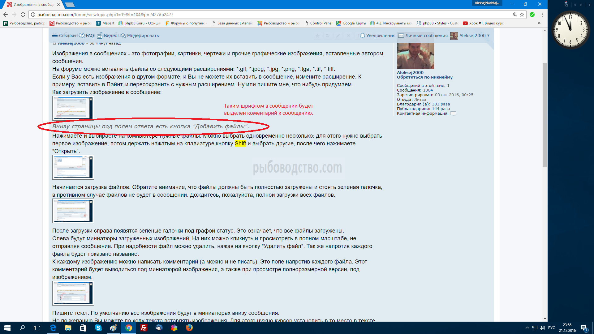
Task: Show more bookmarks with the double-chevron
Action: tap(539, 23)
